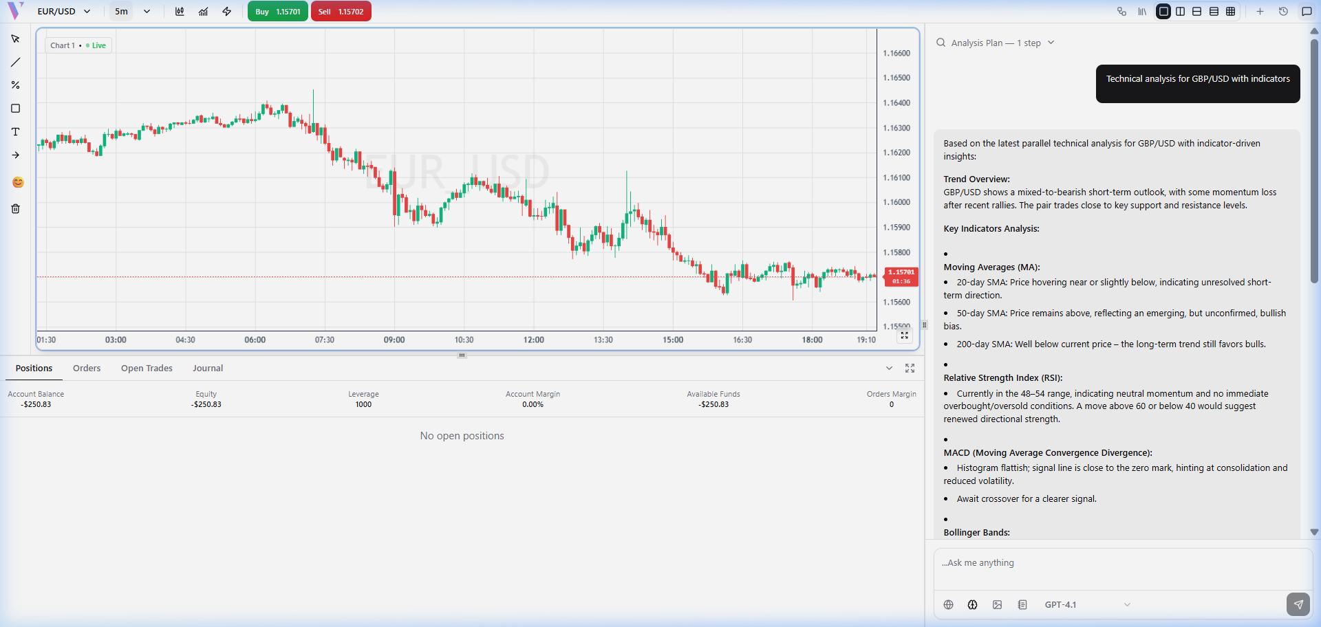Select the percent measurement tool
Viewport: 1321px width, 627px height.
point(15,85)
